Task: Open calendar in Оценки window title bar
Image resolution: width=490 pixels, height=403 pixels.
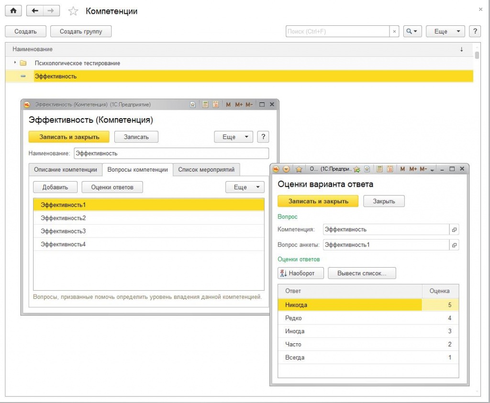Action: point(390,169)
